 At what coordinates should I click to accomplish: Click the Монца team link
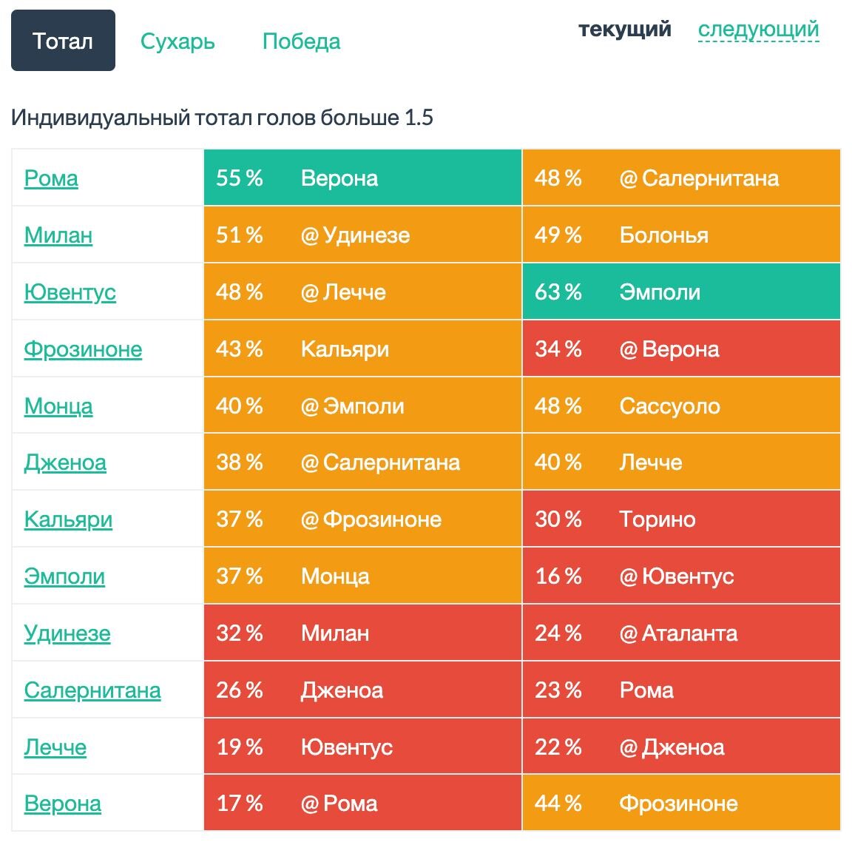[x=58, y=406]
